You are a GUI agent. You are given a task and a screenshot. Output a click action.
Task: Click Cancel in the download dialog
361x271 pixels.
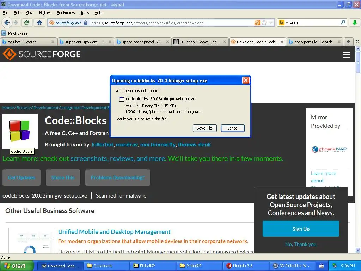coord(233,128)
